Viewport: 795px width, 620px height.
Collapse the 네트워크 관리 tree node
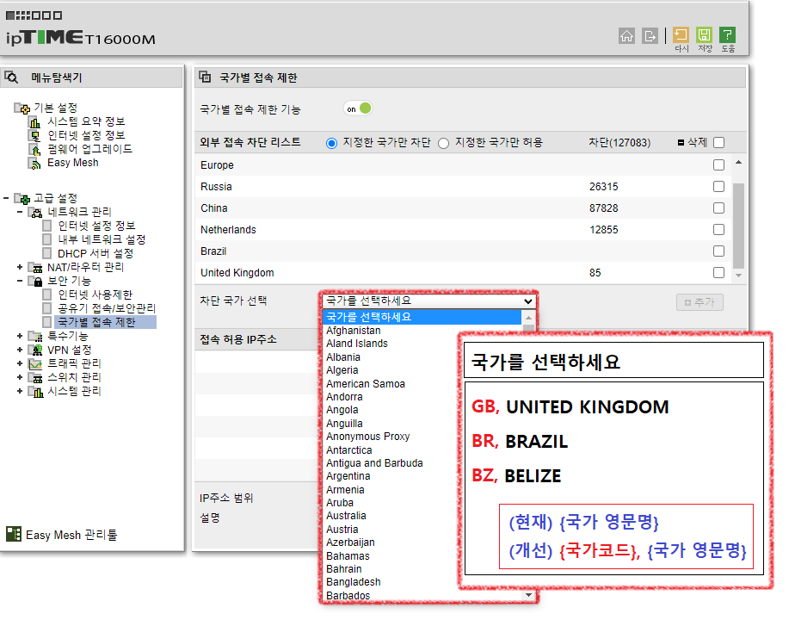pyautogui.click(x=19, y=212)
